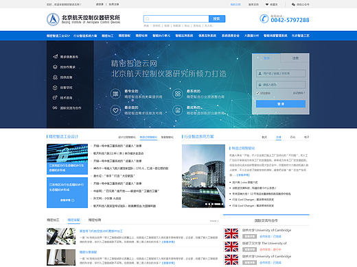Click the gray button under first University of Cambridge
Screen dimensions: 357x267
[249, 236]
